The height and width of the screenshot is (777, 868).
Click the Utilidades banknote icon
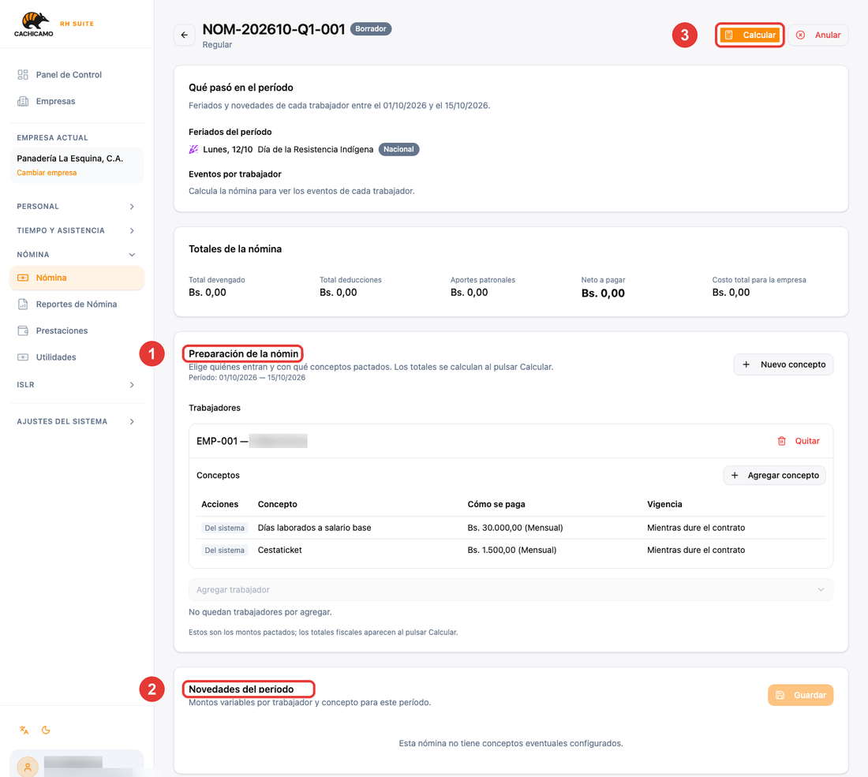tap(23, 357)
